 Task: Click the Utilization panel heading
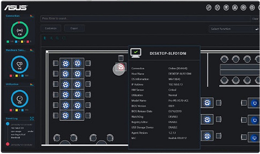pyautogui.click(x=12, y=84)
